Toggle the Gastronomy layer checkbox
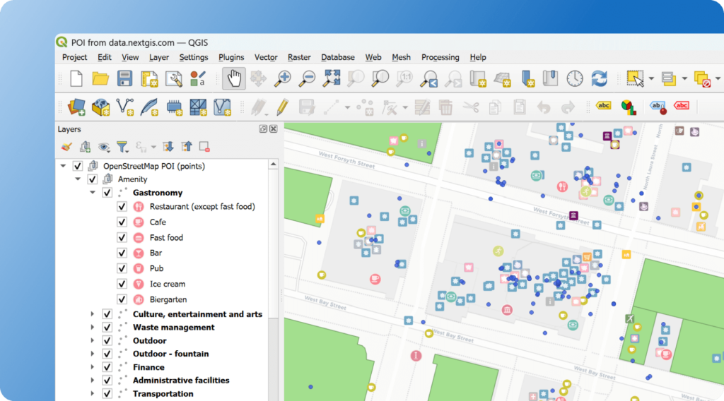This screenshot has height=401, width=724. click(x=107, y=193)
